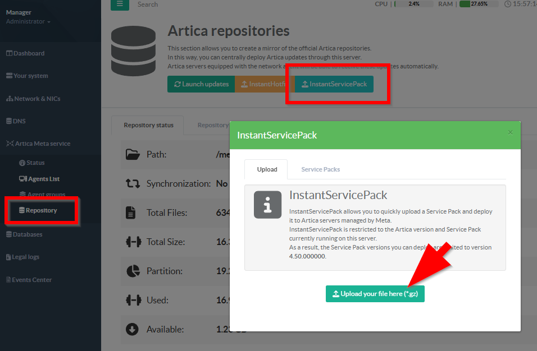The width and height of the screenshot is (537, 351).
Task: Select the Repository status tab
Action: pos(148,125)
